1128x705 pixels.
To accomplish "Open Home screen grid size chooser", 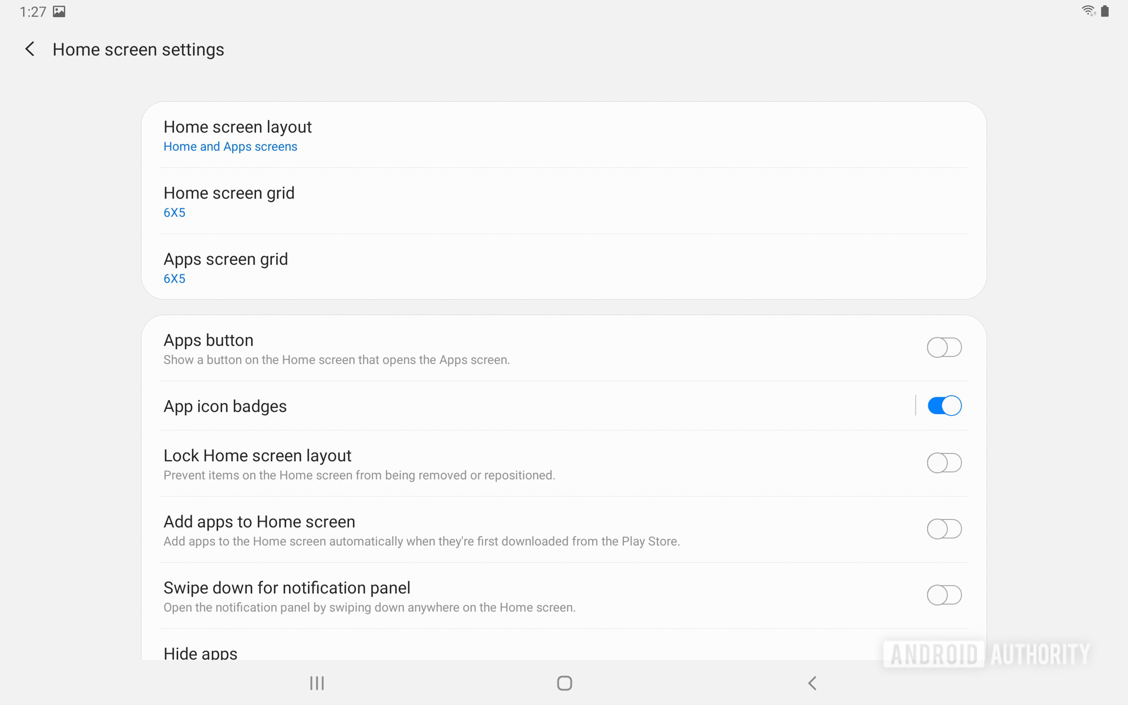I will pos(229,193).
